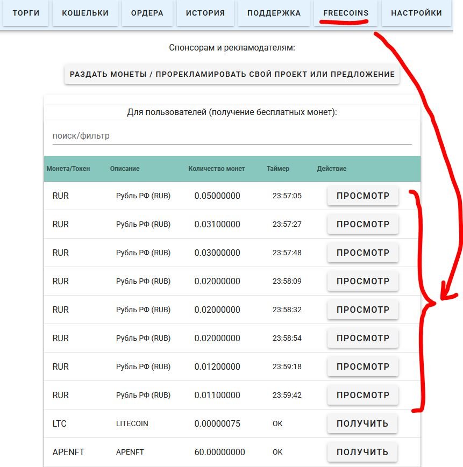Click the FREECOINS tab
Image resolution: width=463 pixels, height=467 pixels.
tap(346, 13)
